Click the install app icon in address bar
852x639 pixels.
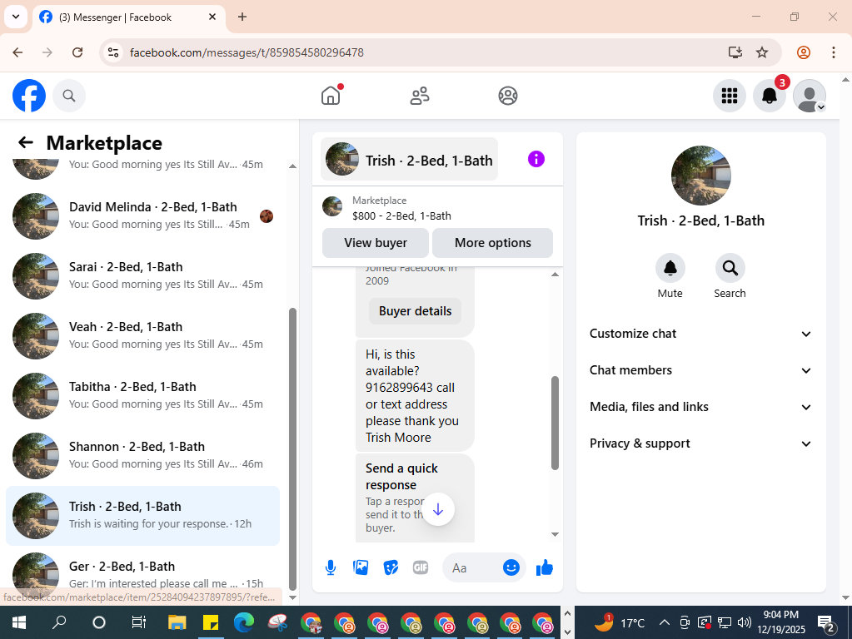(x=735, y=52)
